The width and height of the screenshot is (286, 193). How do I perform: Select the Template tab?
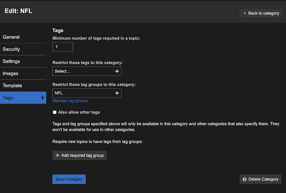tap(23, 86)
